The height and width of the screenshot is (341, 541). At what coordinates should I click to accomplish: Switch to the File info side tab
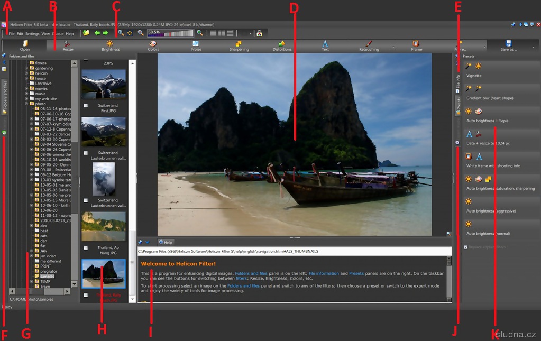pos(458,81)
